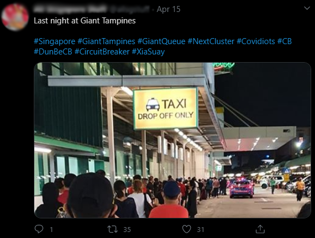
Task: Like the tweet with the heart icon
Action: pyautogui.click(x=186, y=229)
